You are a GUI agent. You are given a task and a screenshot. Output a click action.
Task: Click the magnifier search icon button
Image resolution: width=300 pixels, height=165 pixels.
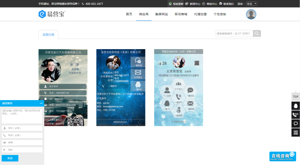257,34
